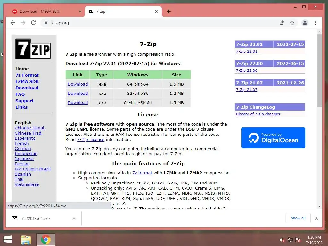Click Show all downloads

coord(298,218)
